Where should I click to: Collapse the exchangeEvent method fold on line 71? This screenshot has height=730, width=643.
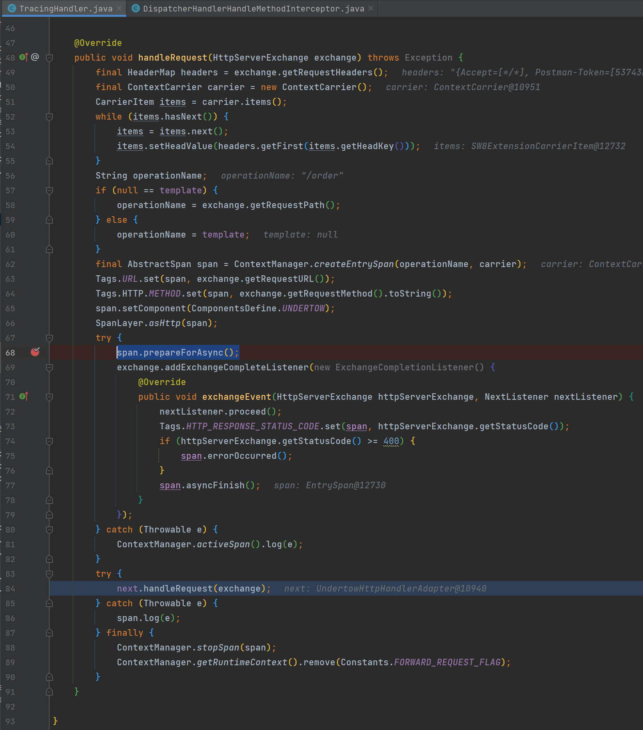[x=49, y=397]
